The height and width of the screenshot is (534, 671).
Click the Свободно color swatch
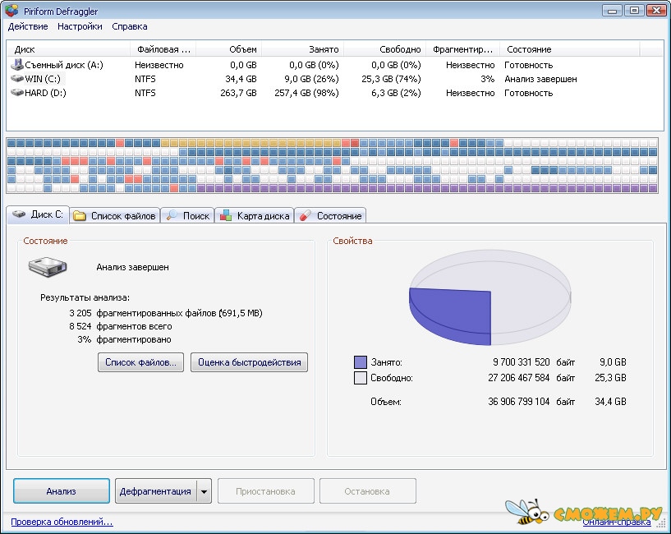(361, 378)
